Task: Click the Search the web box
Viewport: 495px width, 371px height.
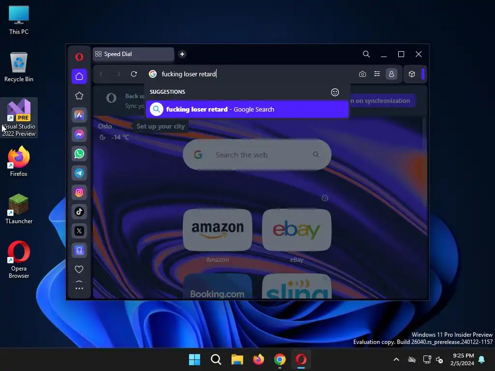Action: click(x=257, y=155)
